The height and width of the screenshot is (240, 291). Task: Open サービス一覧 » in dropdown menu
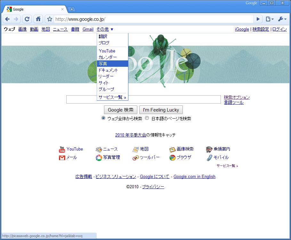[112, 97]
